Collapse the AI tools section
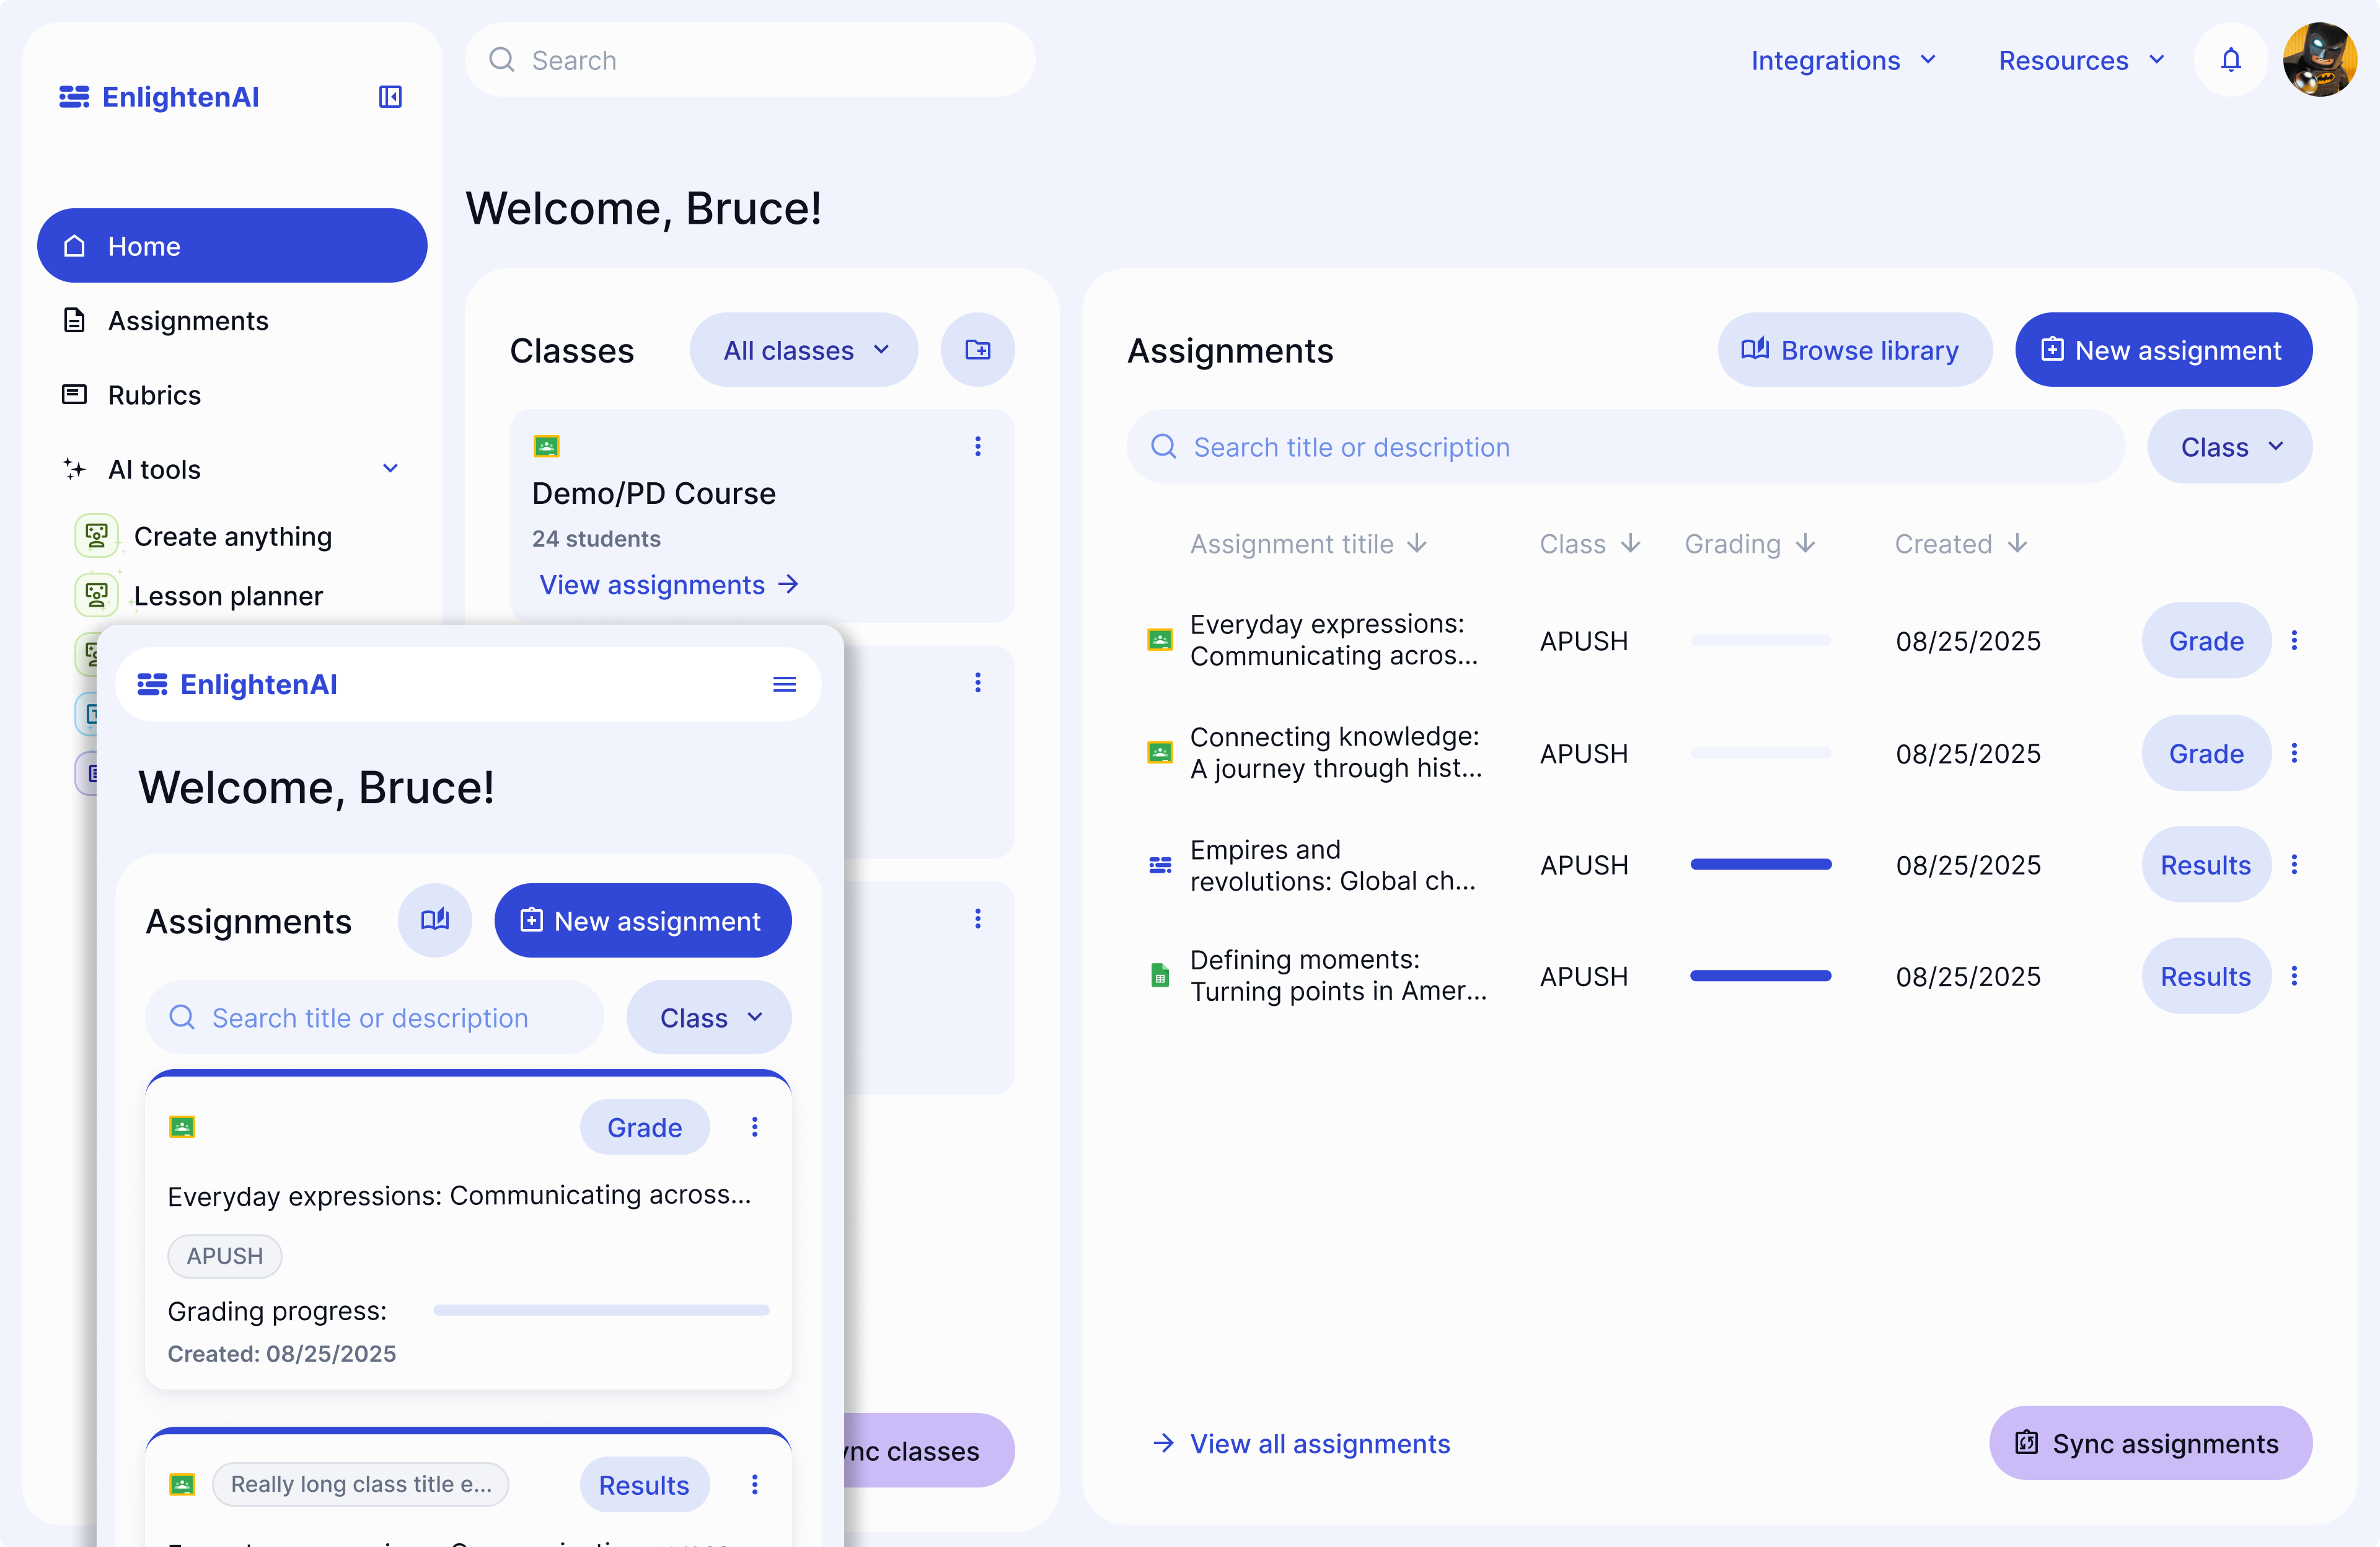The width and height of the screenshot is (2380, 1547). tap(390, 469)
